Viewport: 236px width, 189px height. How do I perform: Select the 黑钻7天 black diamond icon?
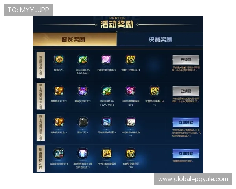point(83,122)
